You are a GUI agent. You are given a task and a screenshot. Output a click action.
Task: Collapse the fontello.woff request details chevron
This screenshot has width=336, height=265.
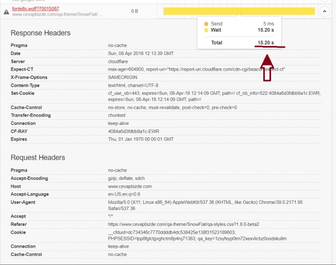click(325, 11)
